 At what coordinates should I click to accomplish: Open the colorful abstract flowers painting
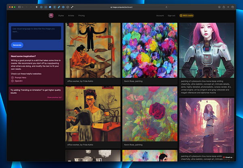(x=150, y=50)
